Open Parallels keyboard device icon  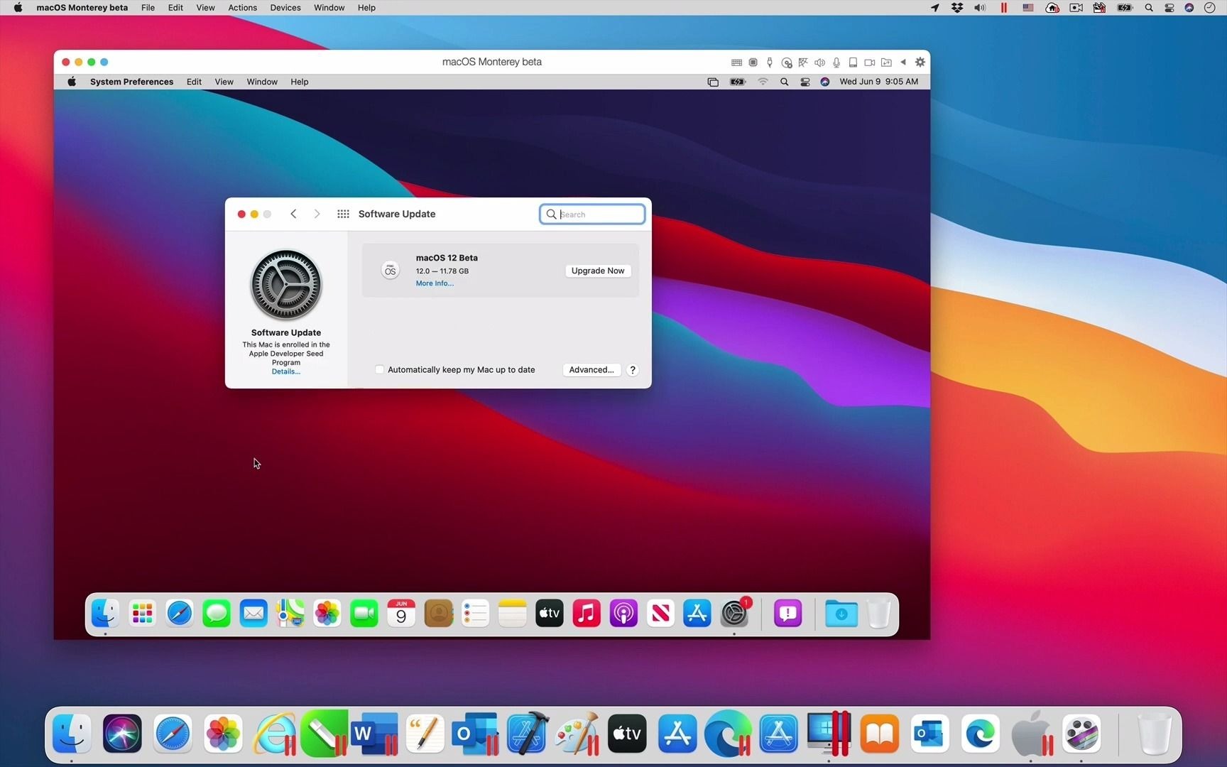click(x=736, y=62)
